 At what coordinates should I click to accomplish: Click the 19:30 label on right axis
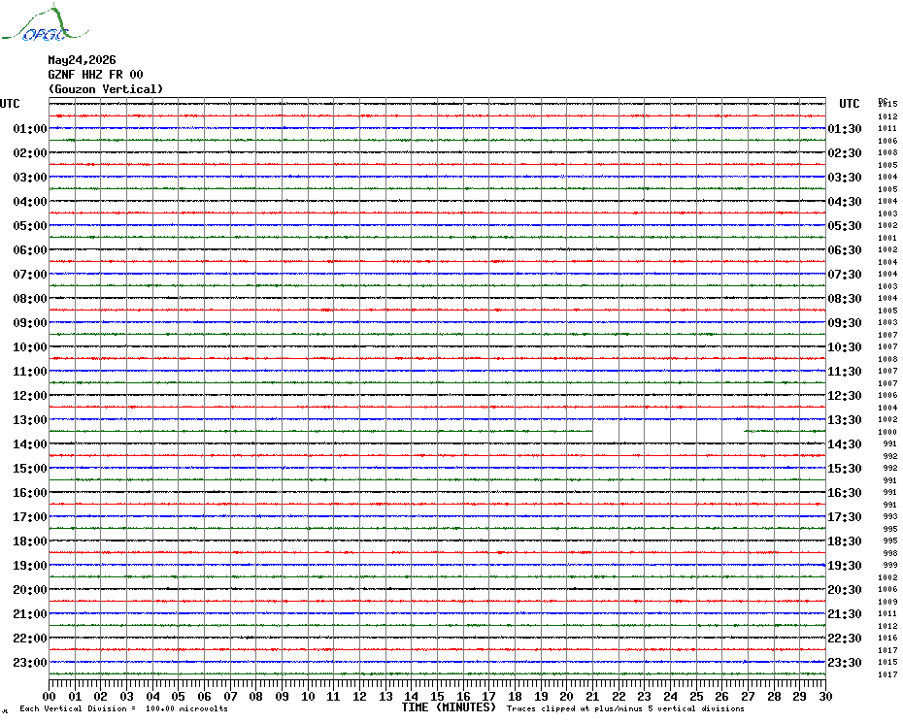coord(845,566)
